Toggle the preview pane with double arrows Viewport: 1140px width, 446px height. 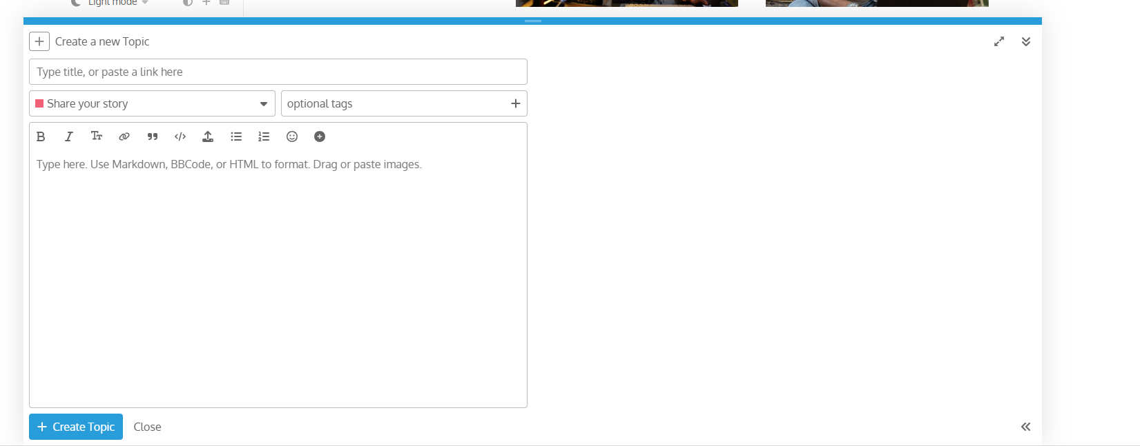[1026, 427]
